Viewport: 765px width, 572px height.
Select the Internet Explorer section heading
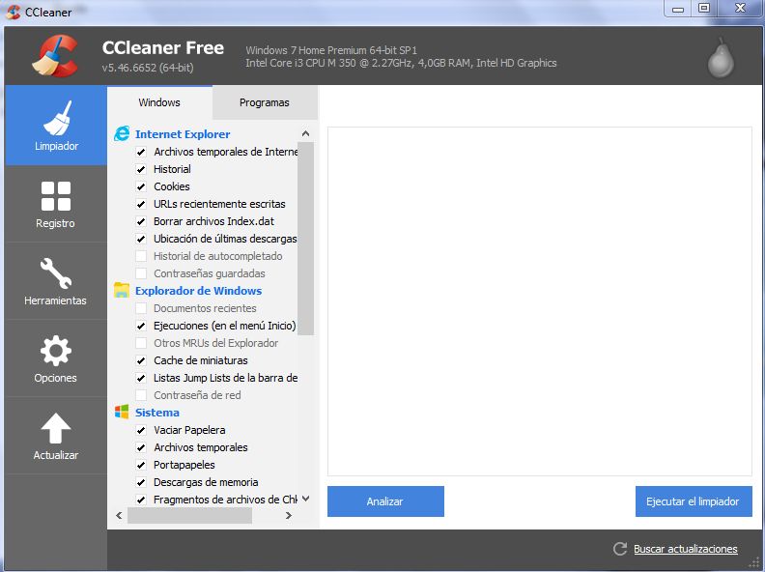[183, 134]
